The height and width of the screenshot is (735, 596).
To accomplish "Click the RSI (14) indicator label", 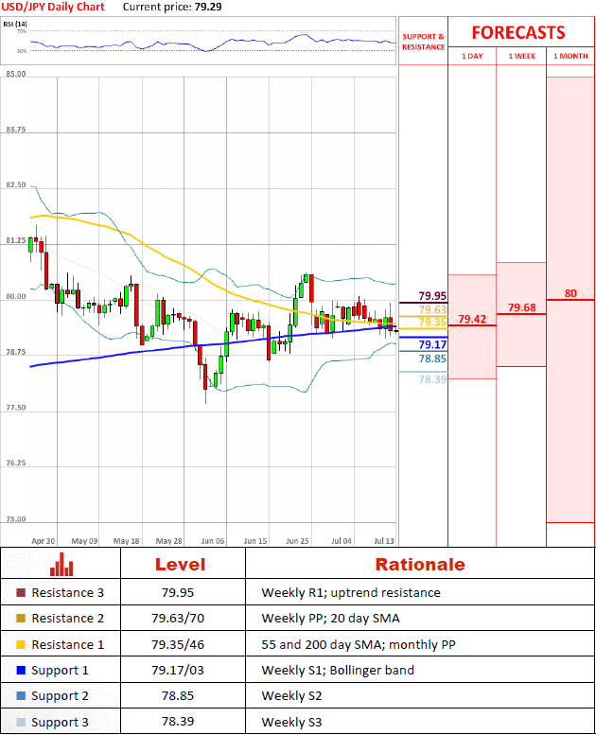I will point(15,24).
